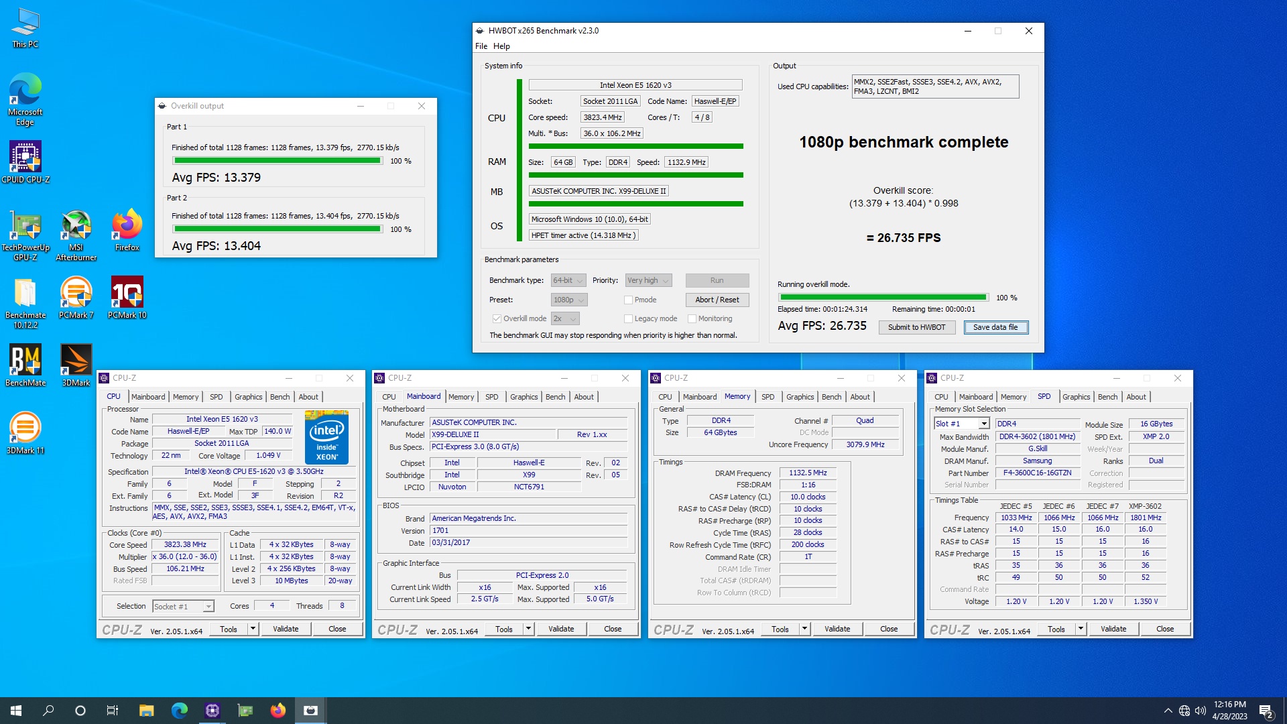Click Abort / Reset button

717,300
